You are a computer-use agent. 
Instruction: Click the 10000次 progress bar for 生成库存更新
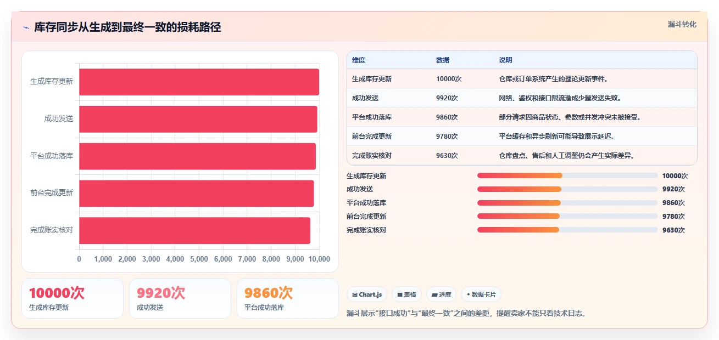tap(567, 175)
